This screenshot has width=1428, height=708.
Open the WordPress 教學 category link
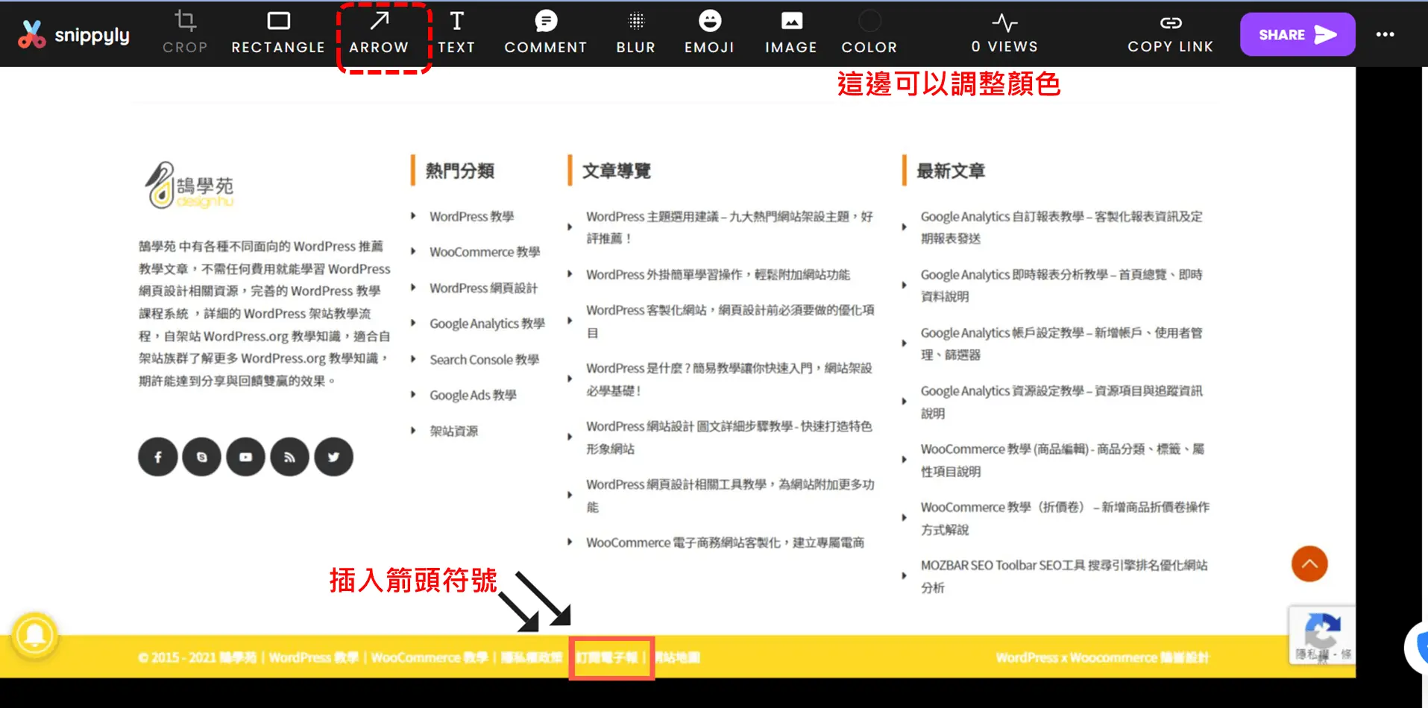coord(471,216)
